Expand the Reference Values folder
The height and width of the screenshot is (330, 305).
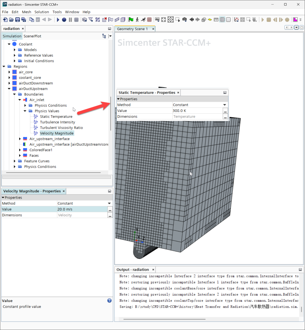click(x=14, y=55)
